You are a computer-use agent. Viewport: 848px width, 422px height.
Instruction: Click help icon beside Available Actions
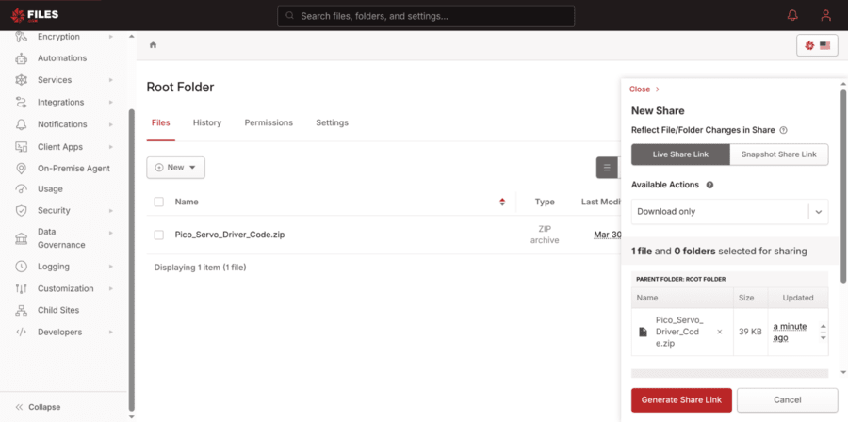coord(709,186)
